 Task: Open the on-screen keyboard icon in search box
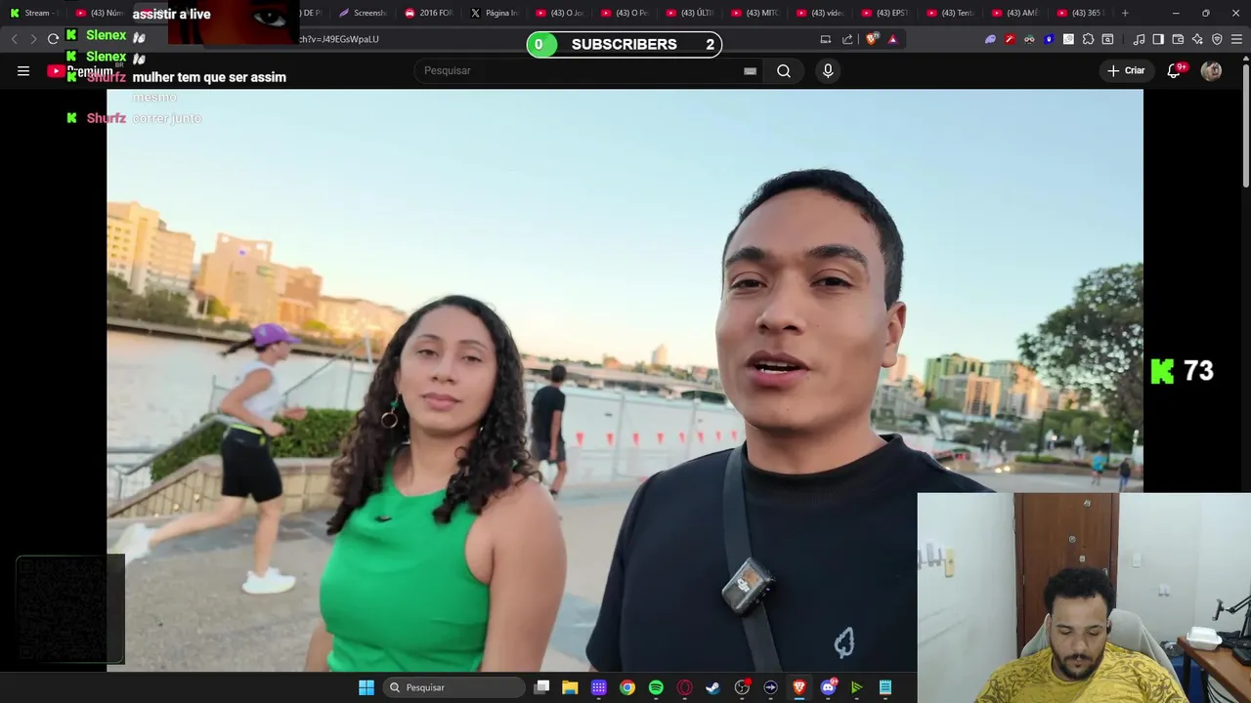[750, 70]
